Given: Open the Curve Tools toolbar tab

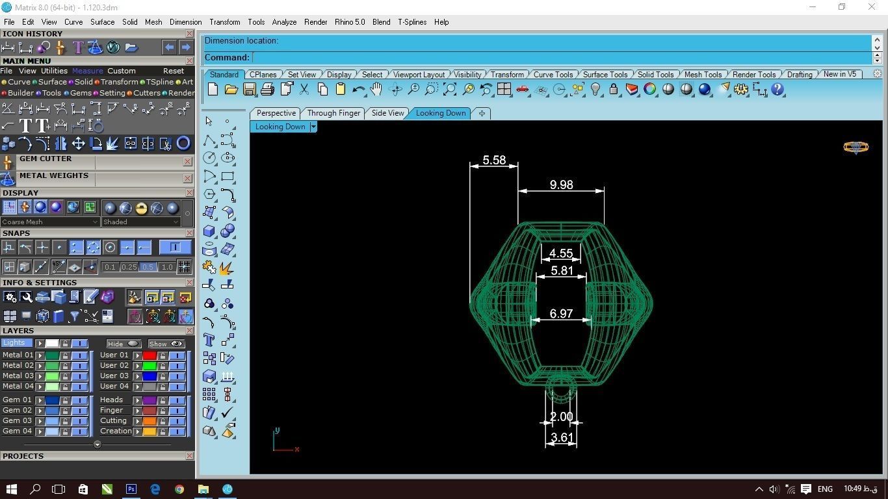Looking at the screenshot, I should coord(553,75).
